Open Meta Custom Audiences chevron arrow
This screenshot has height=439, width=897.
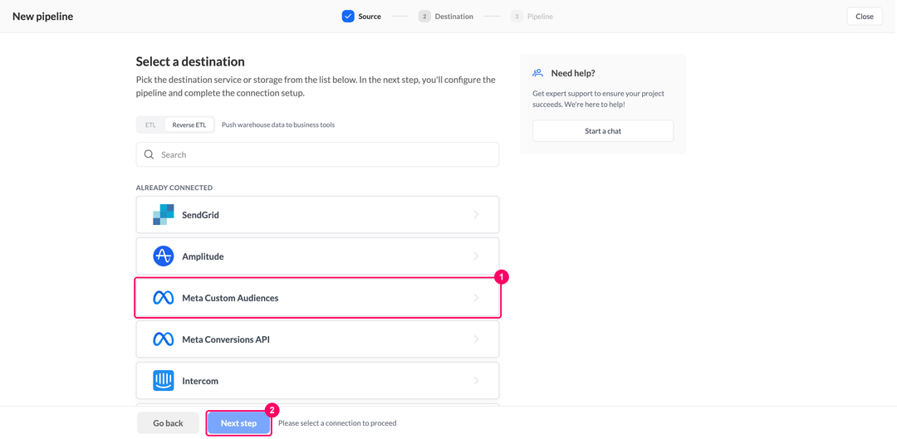pos(476,298)
